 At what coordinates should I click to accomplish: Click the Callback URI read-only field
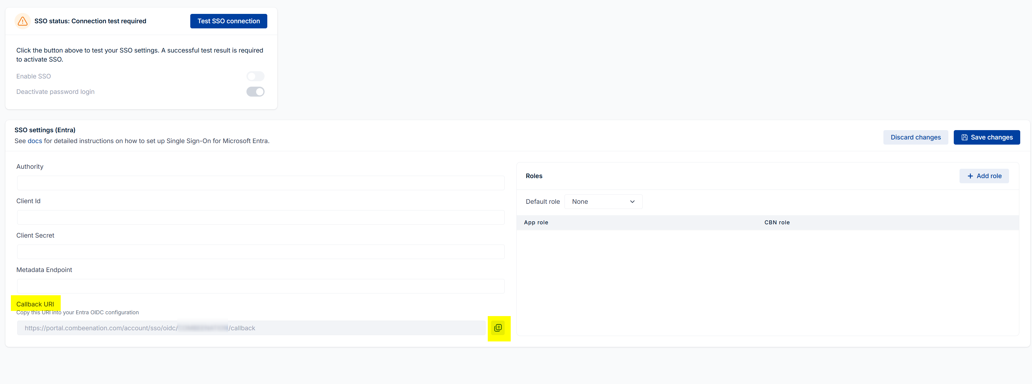point(251,328)
